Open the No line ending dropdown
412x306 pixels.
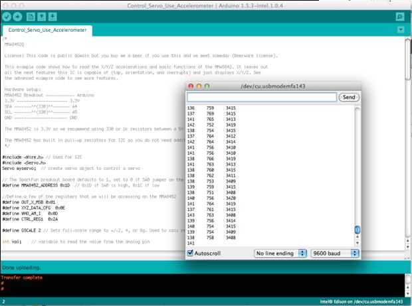(280, 254)
